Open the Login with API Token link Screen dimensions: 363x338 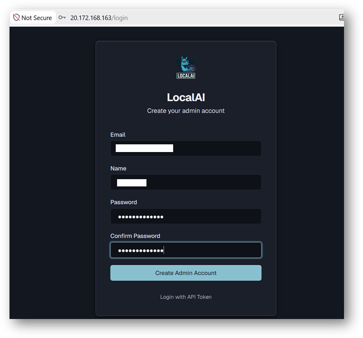click(186, 297)
